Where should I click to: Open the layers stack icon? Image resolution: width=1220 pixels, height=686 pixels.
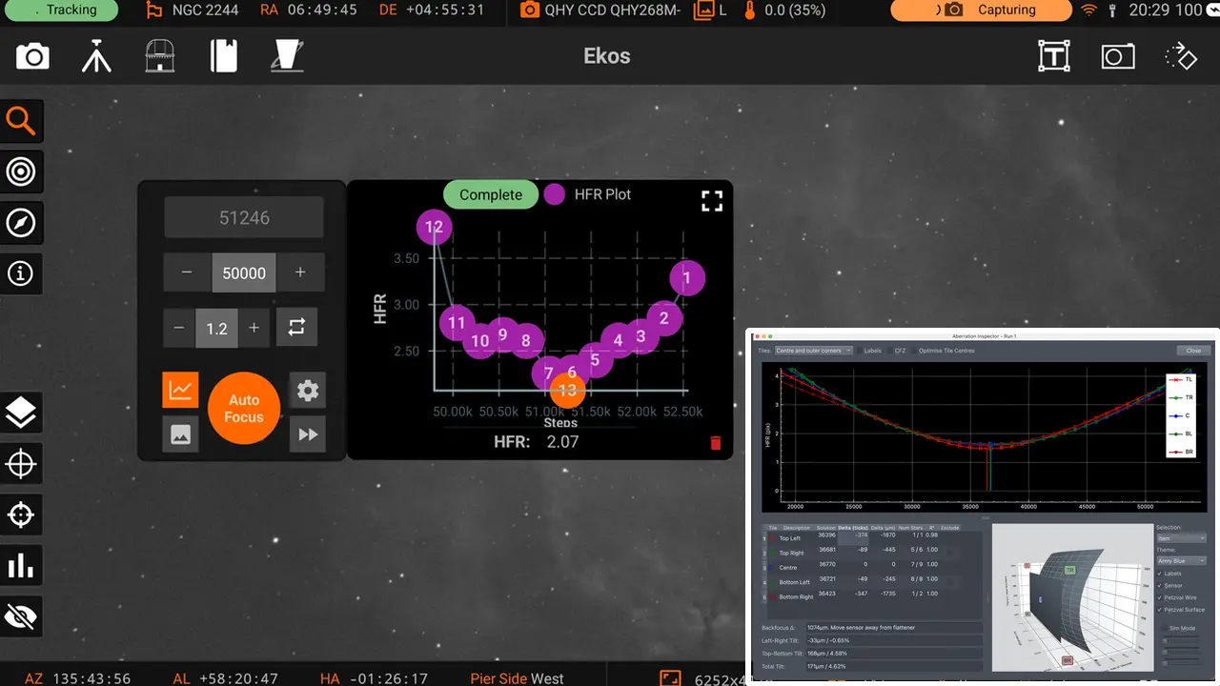click(x=21, y=414)
